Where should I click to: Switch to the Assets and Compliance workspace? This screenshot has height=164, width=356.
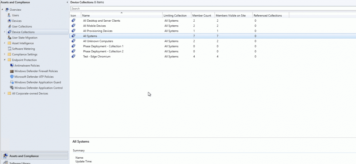pyautogui.click(x=24, y=156)
